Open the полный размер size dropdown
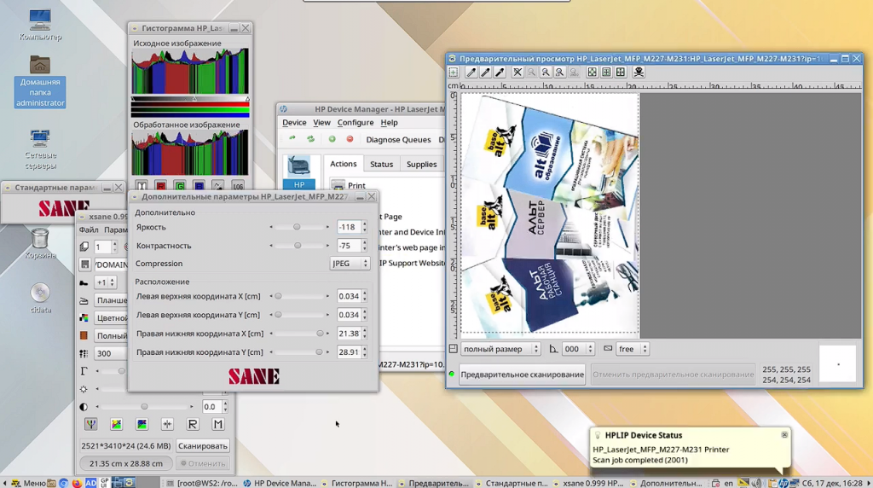The image size is (873, 488). click(500, 349)
